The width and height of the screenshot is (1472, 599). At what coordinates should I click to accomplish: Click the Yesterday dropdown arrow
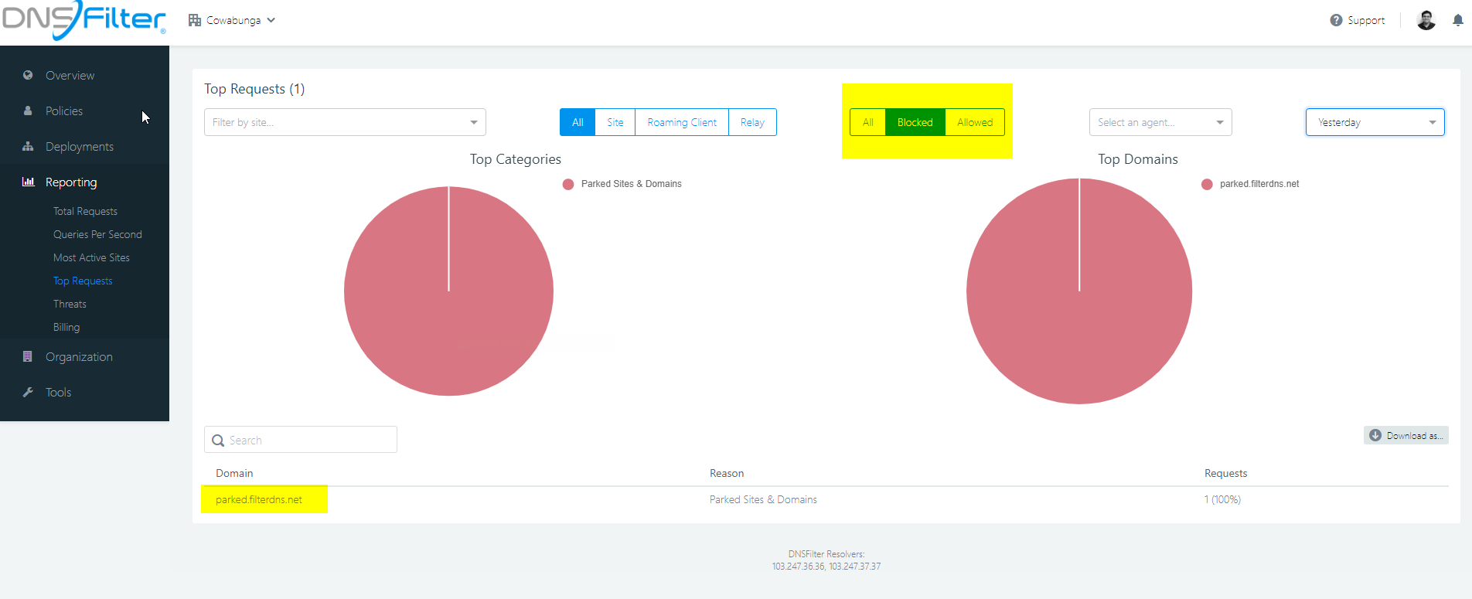(x=1433, y=122)
